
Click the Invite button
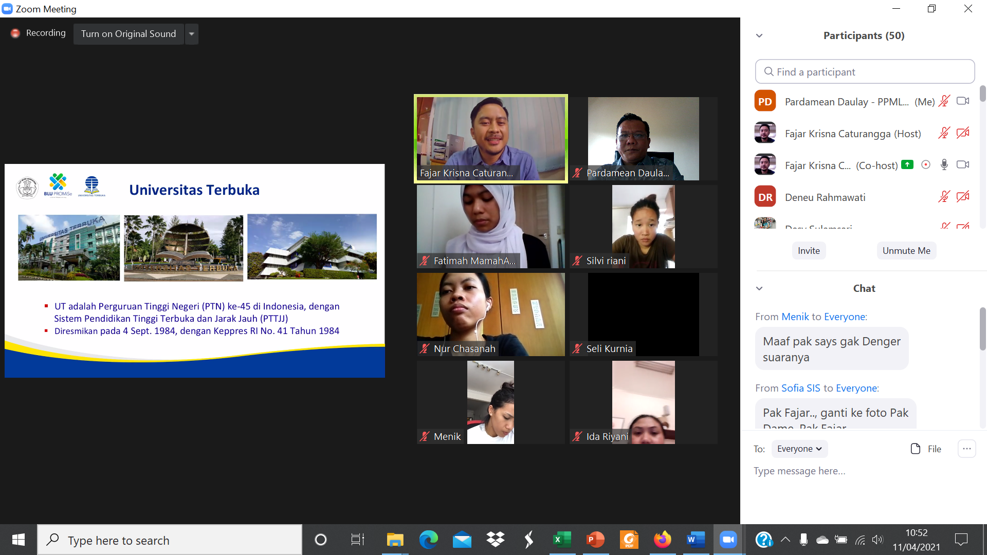pos(809,251)
